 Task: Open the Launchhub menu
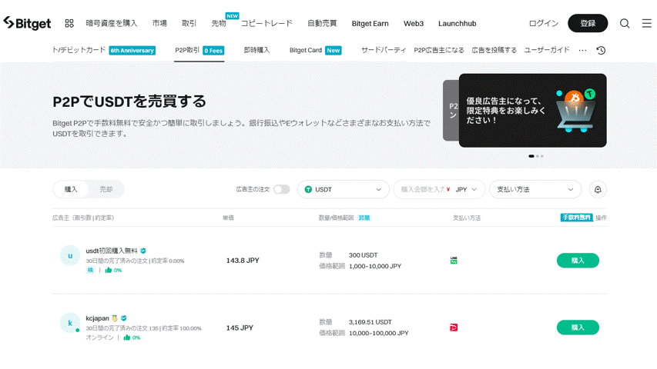click(x=458, y=23)
